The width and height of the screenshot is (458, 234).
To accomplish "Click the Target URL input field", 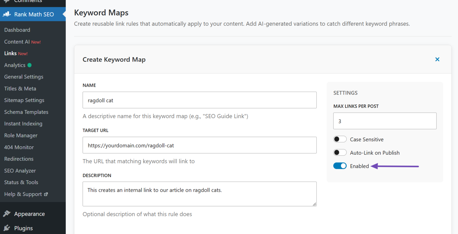I will pyautogui.click(x=199, y=145).
